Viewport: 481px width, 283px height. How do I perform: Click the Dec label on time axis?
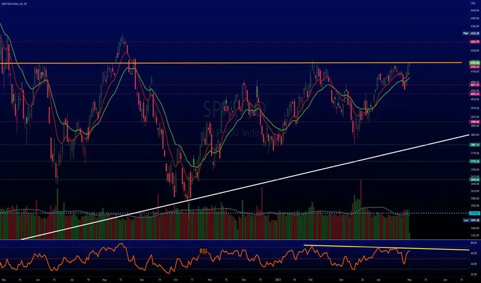(x=244, y=279)
